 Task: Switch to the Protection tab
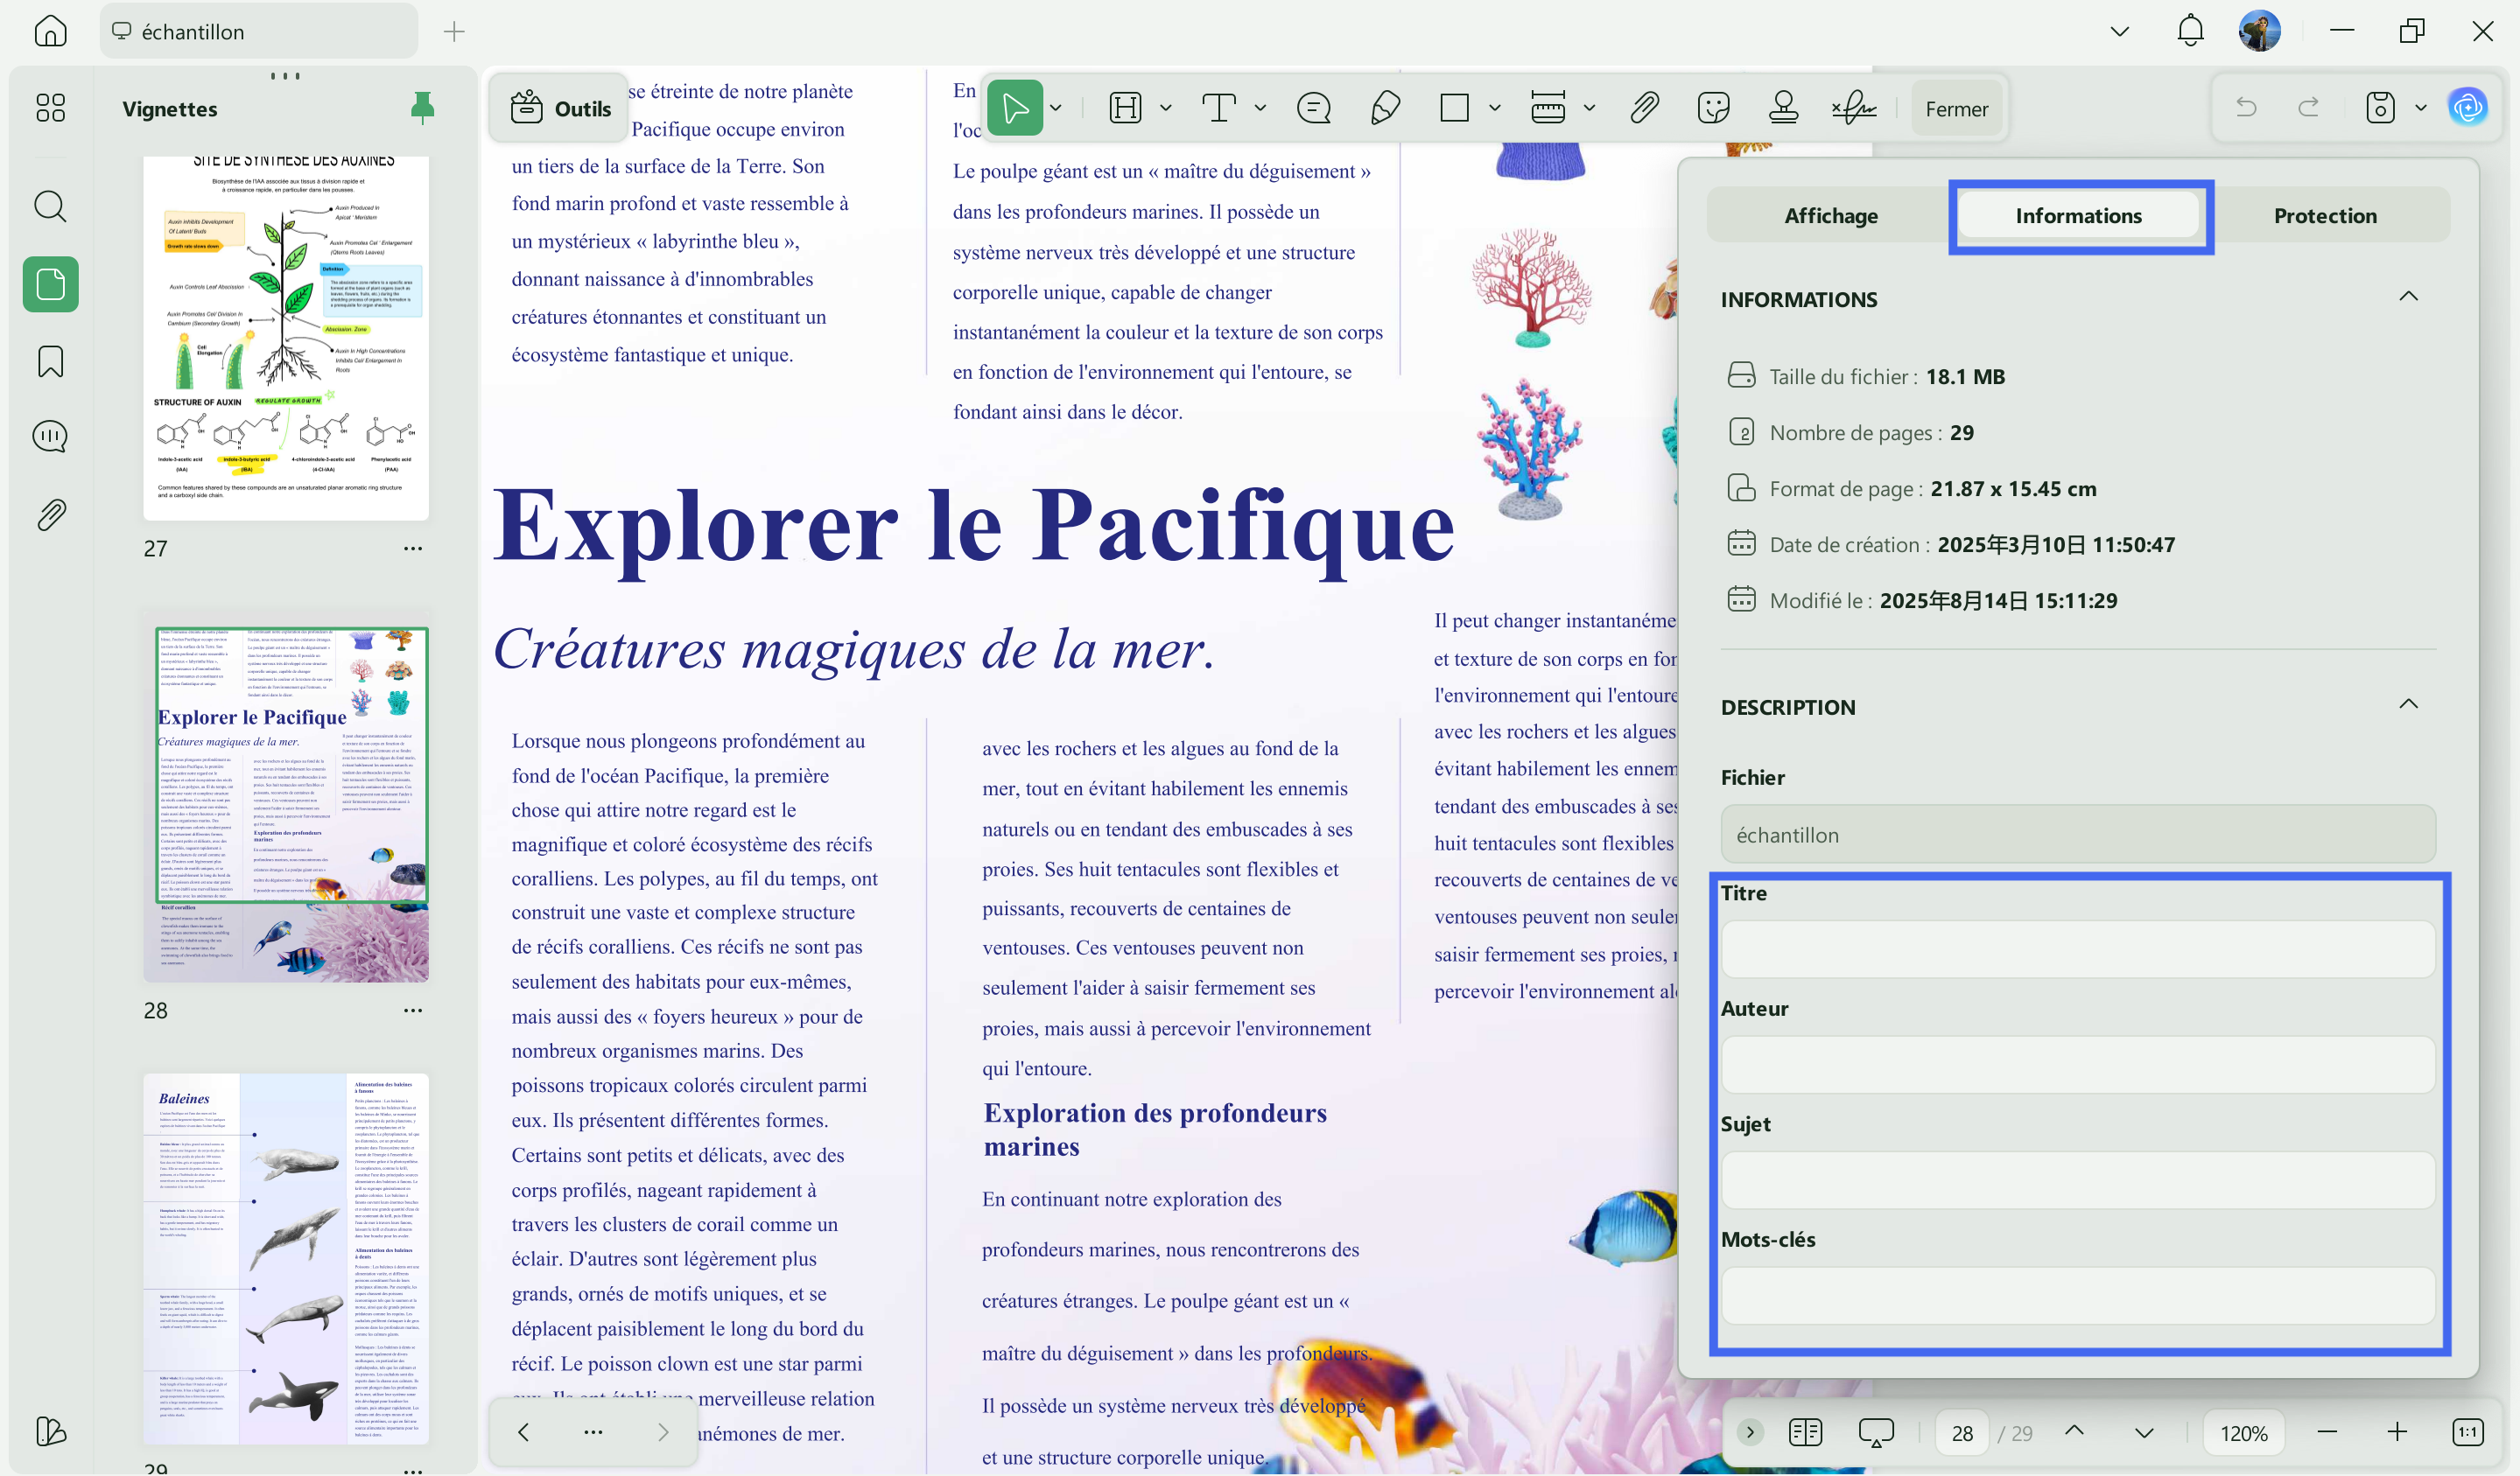click(x=2325, y=216)
